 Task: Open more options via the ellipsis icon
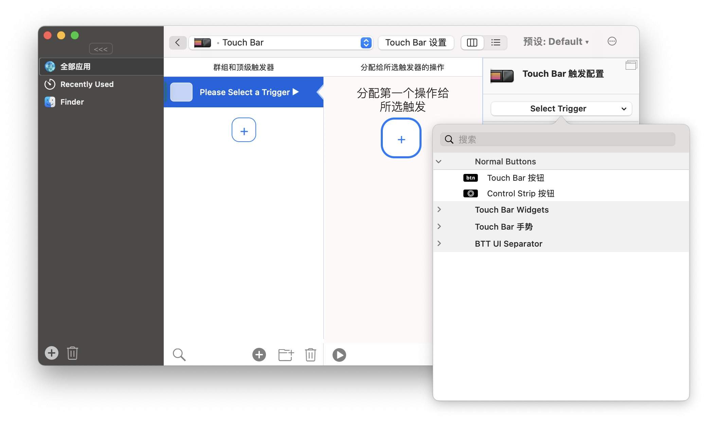pos(612,41)
